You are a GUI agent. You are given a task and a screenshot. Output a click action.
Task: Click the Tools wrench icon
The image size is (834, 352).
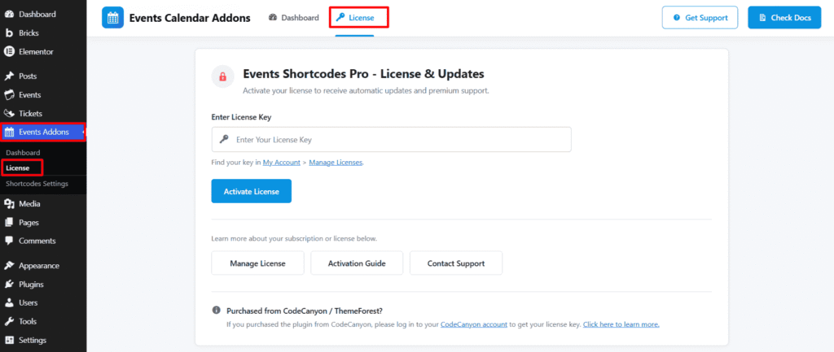coord(9,321)
